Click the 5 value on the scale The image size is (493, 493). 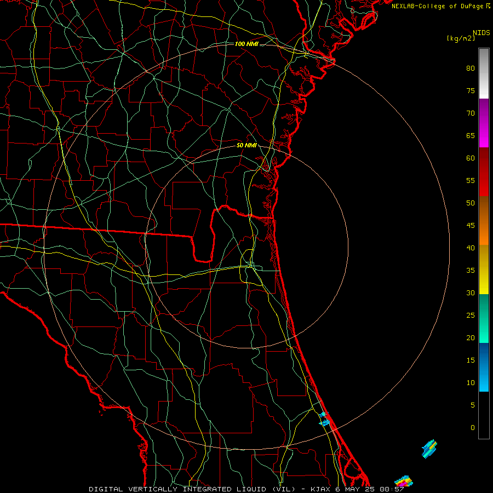(473, 405)
